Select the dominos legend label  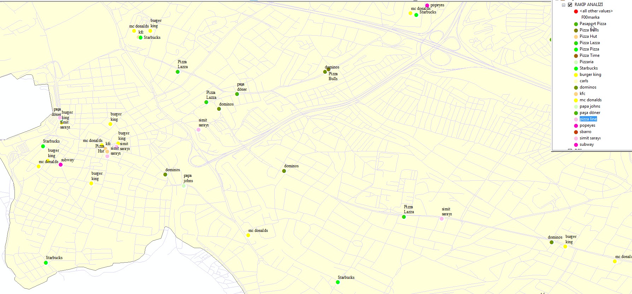[588, 87]
